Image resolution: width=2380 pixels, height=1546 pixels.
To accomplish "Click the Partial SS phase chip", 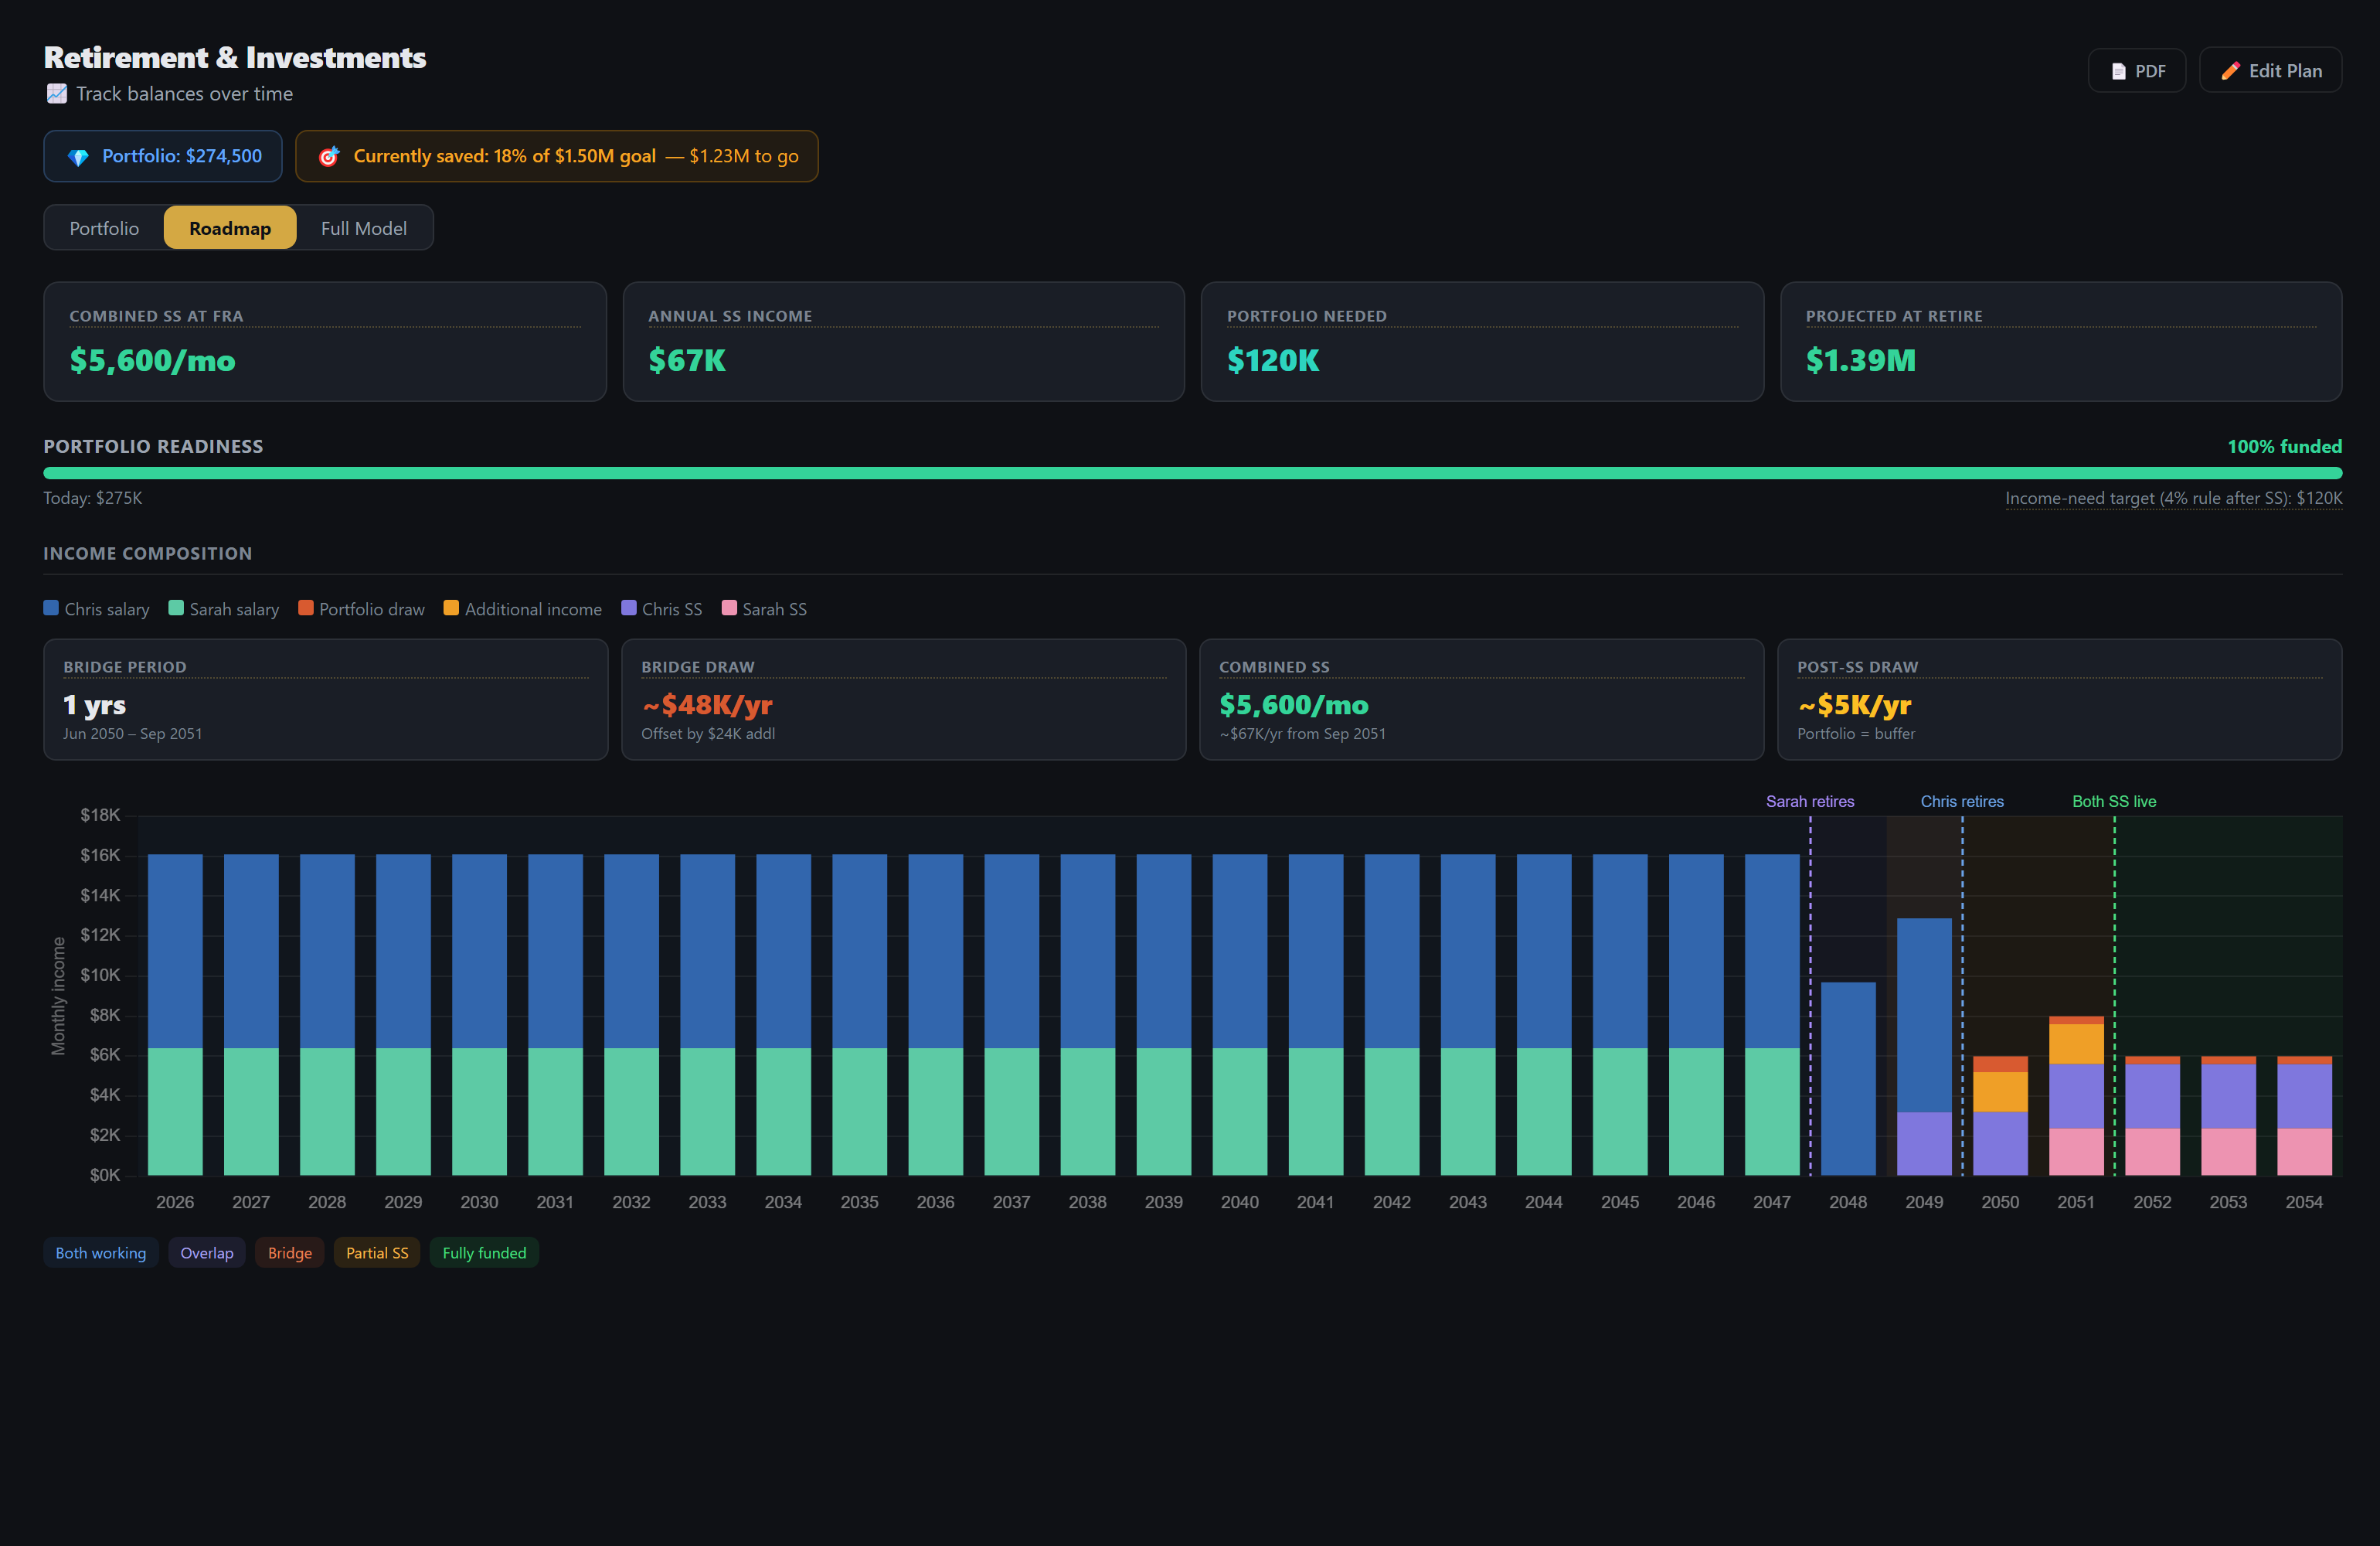I will click(377, 1253).
